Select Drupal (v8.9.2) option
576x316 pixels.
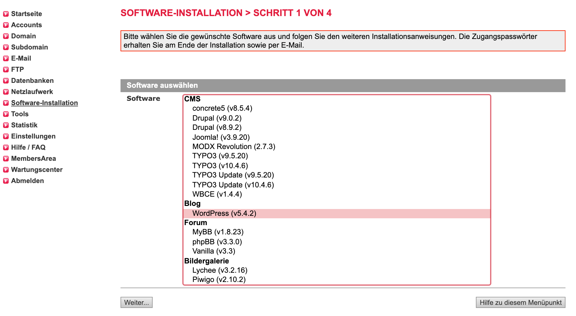337,127
